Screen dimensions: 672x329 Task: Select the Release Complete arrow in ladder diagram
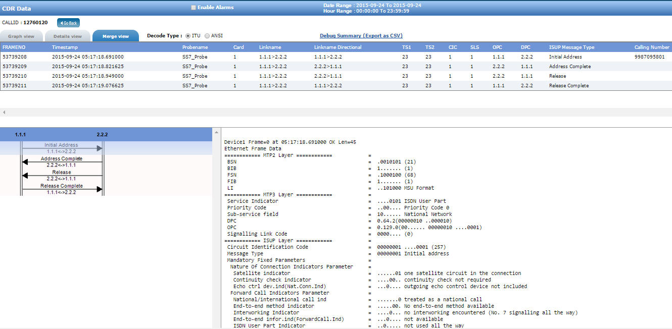(62, 189)
